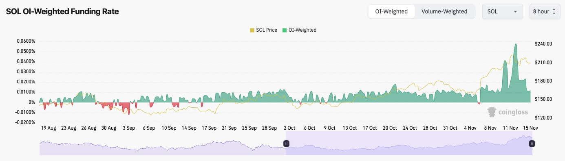Click the right range slider handle
Image resolution: width=565 pixels, height=161 pixels.
532,144
